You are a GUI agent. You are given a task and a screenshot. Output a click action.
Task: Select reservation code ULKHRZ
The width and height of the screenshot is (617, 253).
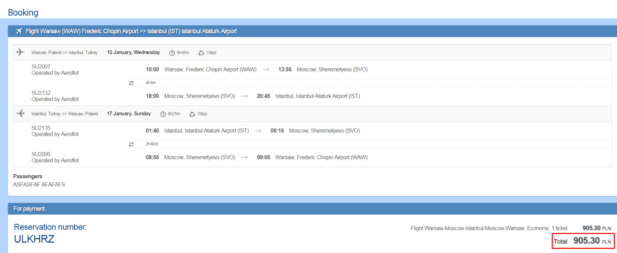point(34,239)
